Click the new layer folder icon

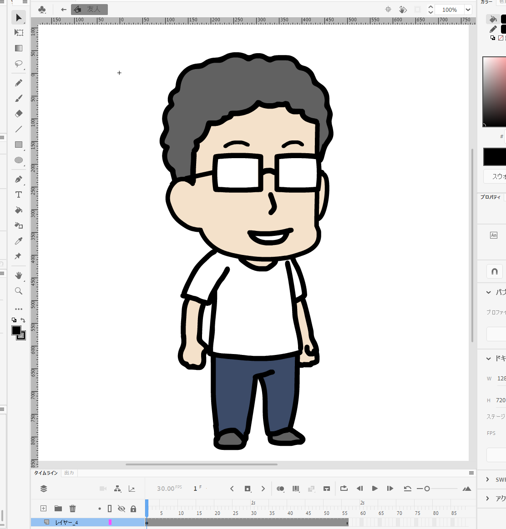(x=58, y=509)
